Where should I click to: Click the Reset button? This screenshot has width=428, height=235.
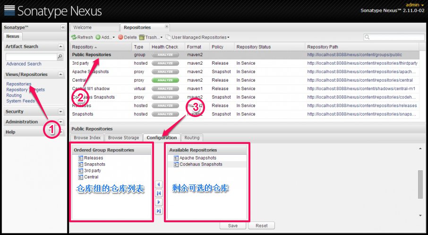click(262, 226)
